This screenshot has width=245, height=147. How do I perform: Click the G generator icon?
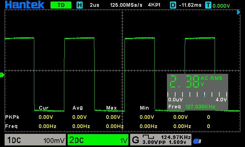135,140
